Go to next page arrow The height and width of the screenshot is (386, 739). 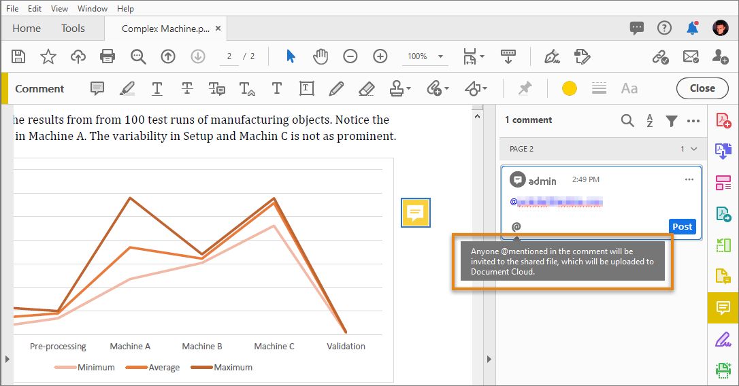tap(198, 56)
